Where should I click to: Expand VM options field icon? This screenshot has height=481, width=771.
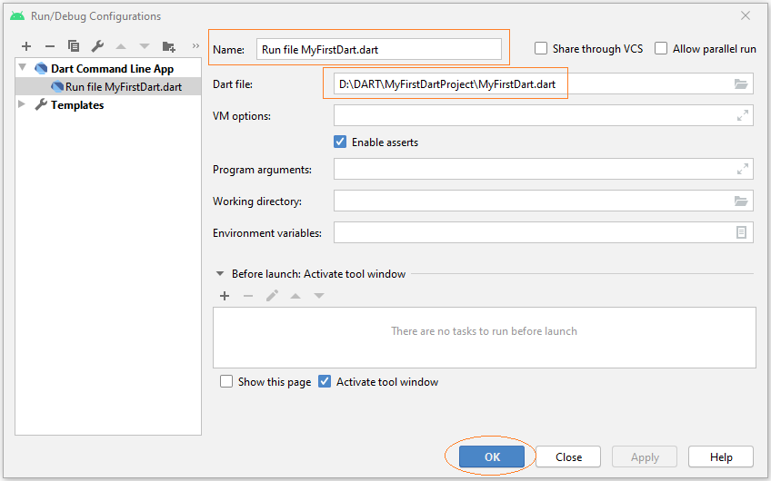(742, 115)
